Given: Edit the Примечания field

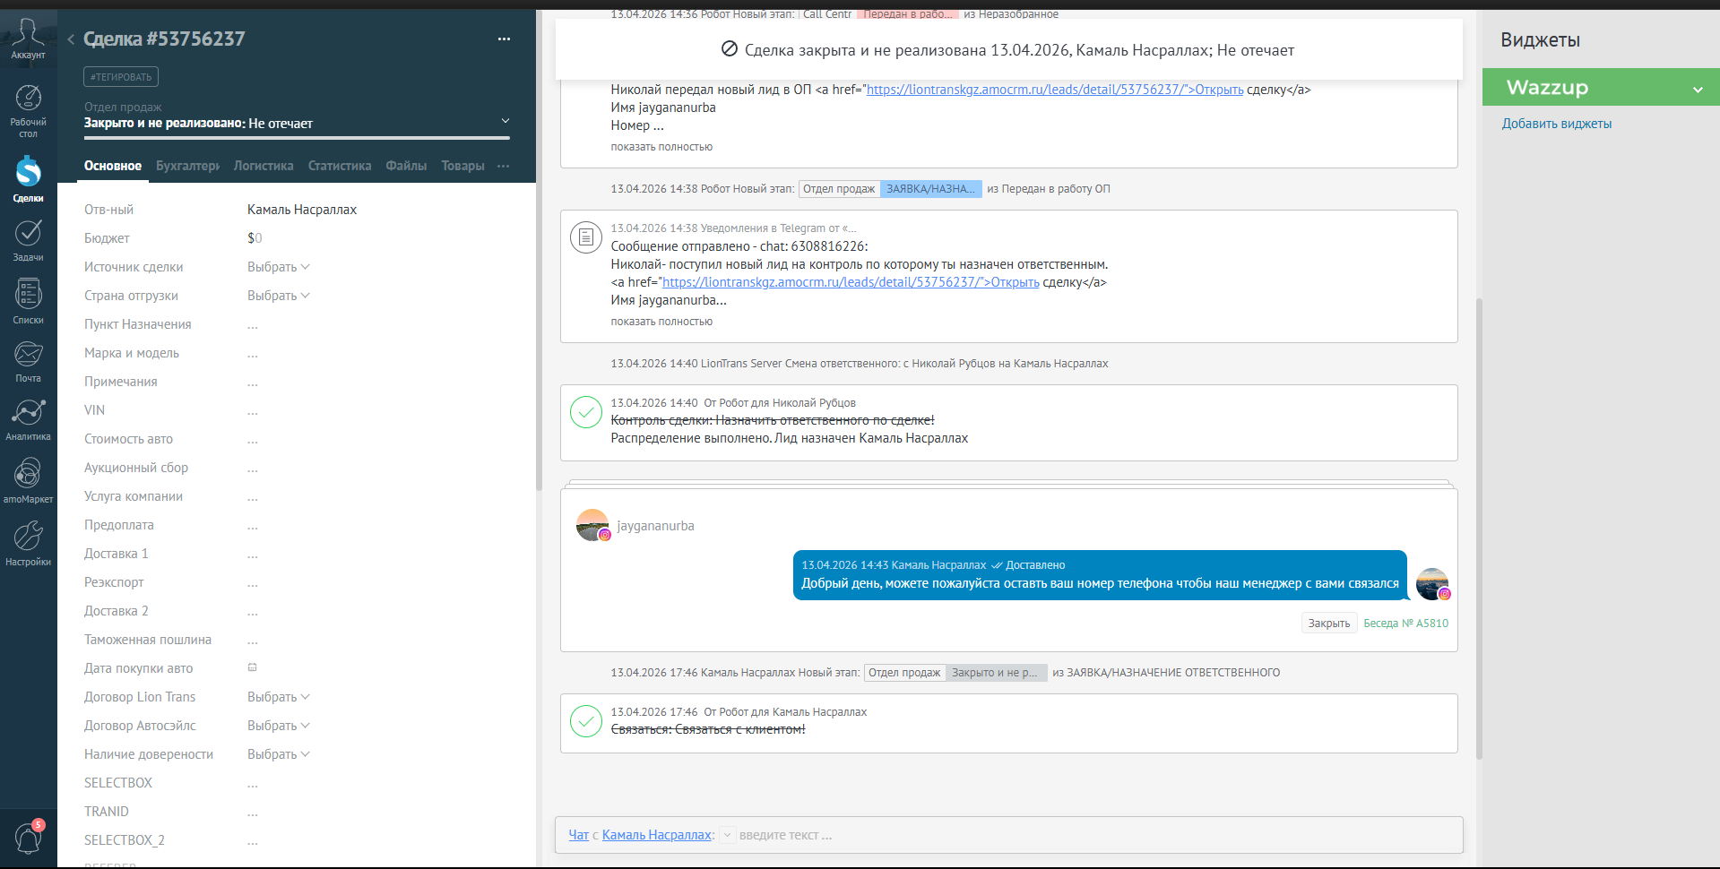Looking at the screenshot, I should [x=253, y=382].
